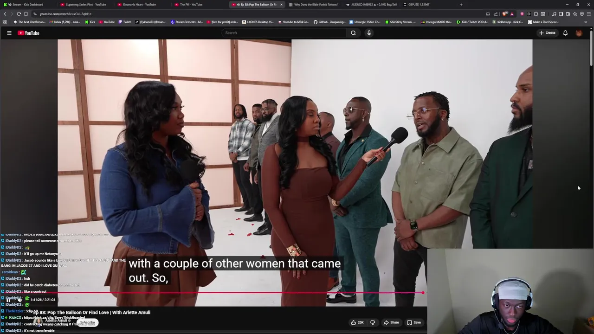
Task: Open the Brave main menu
Action: click(589, 14)
